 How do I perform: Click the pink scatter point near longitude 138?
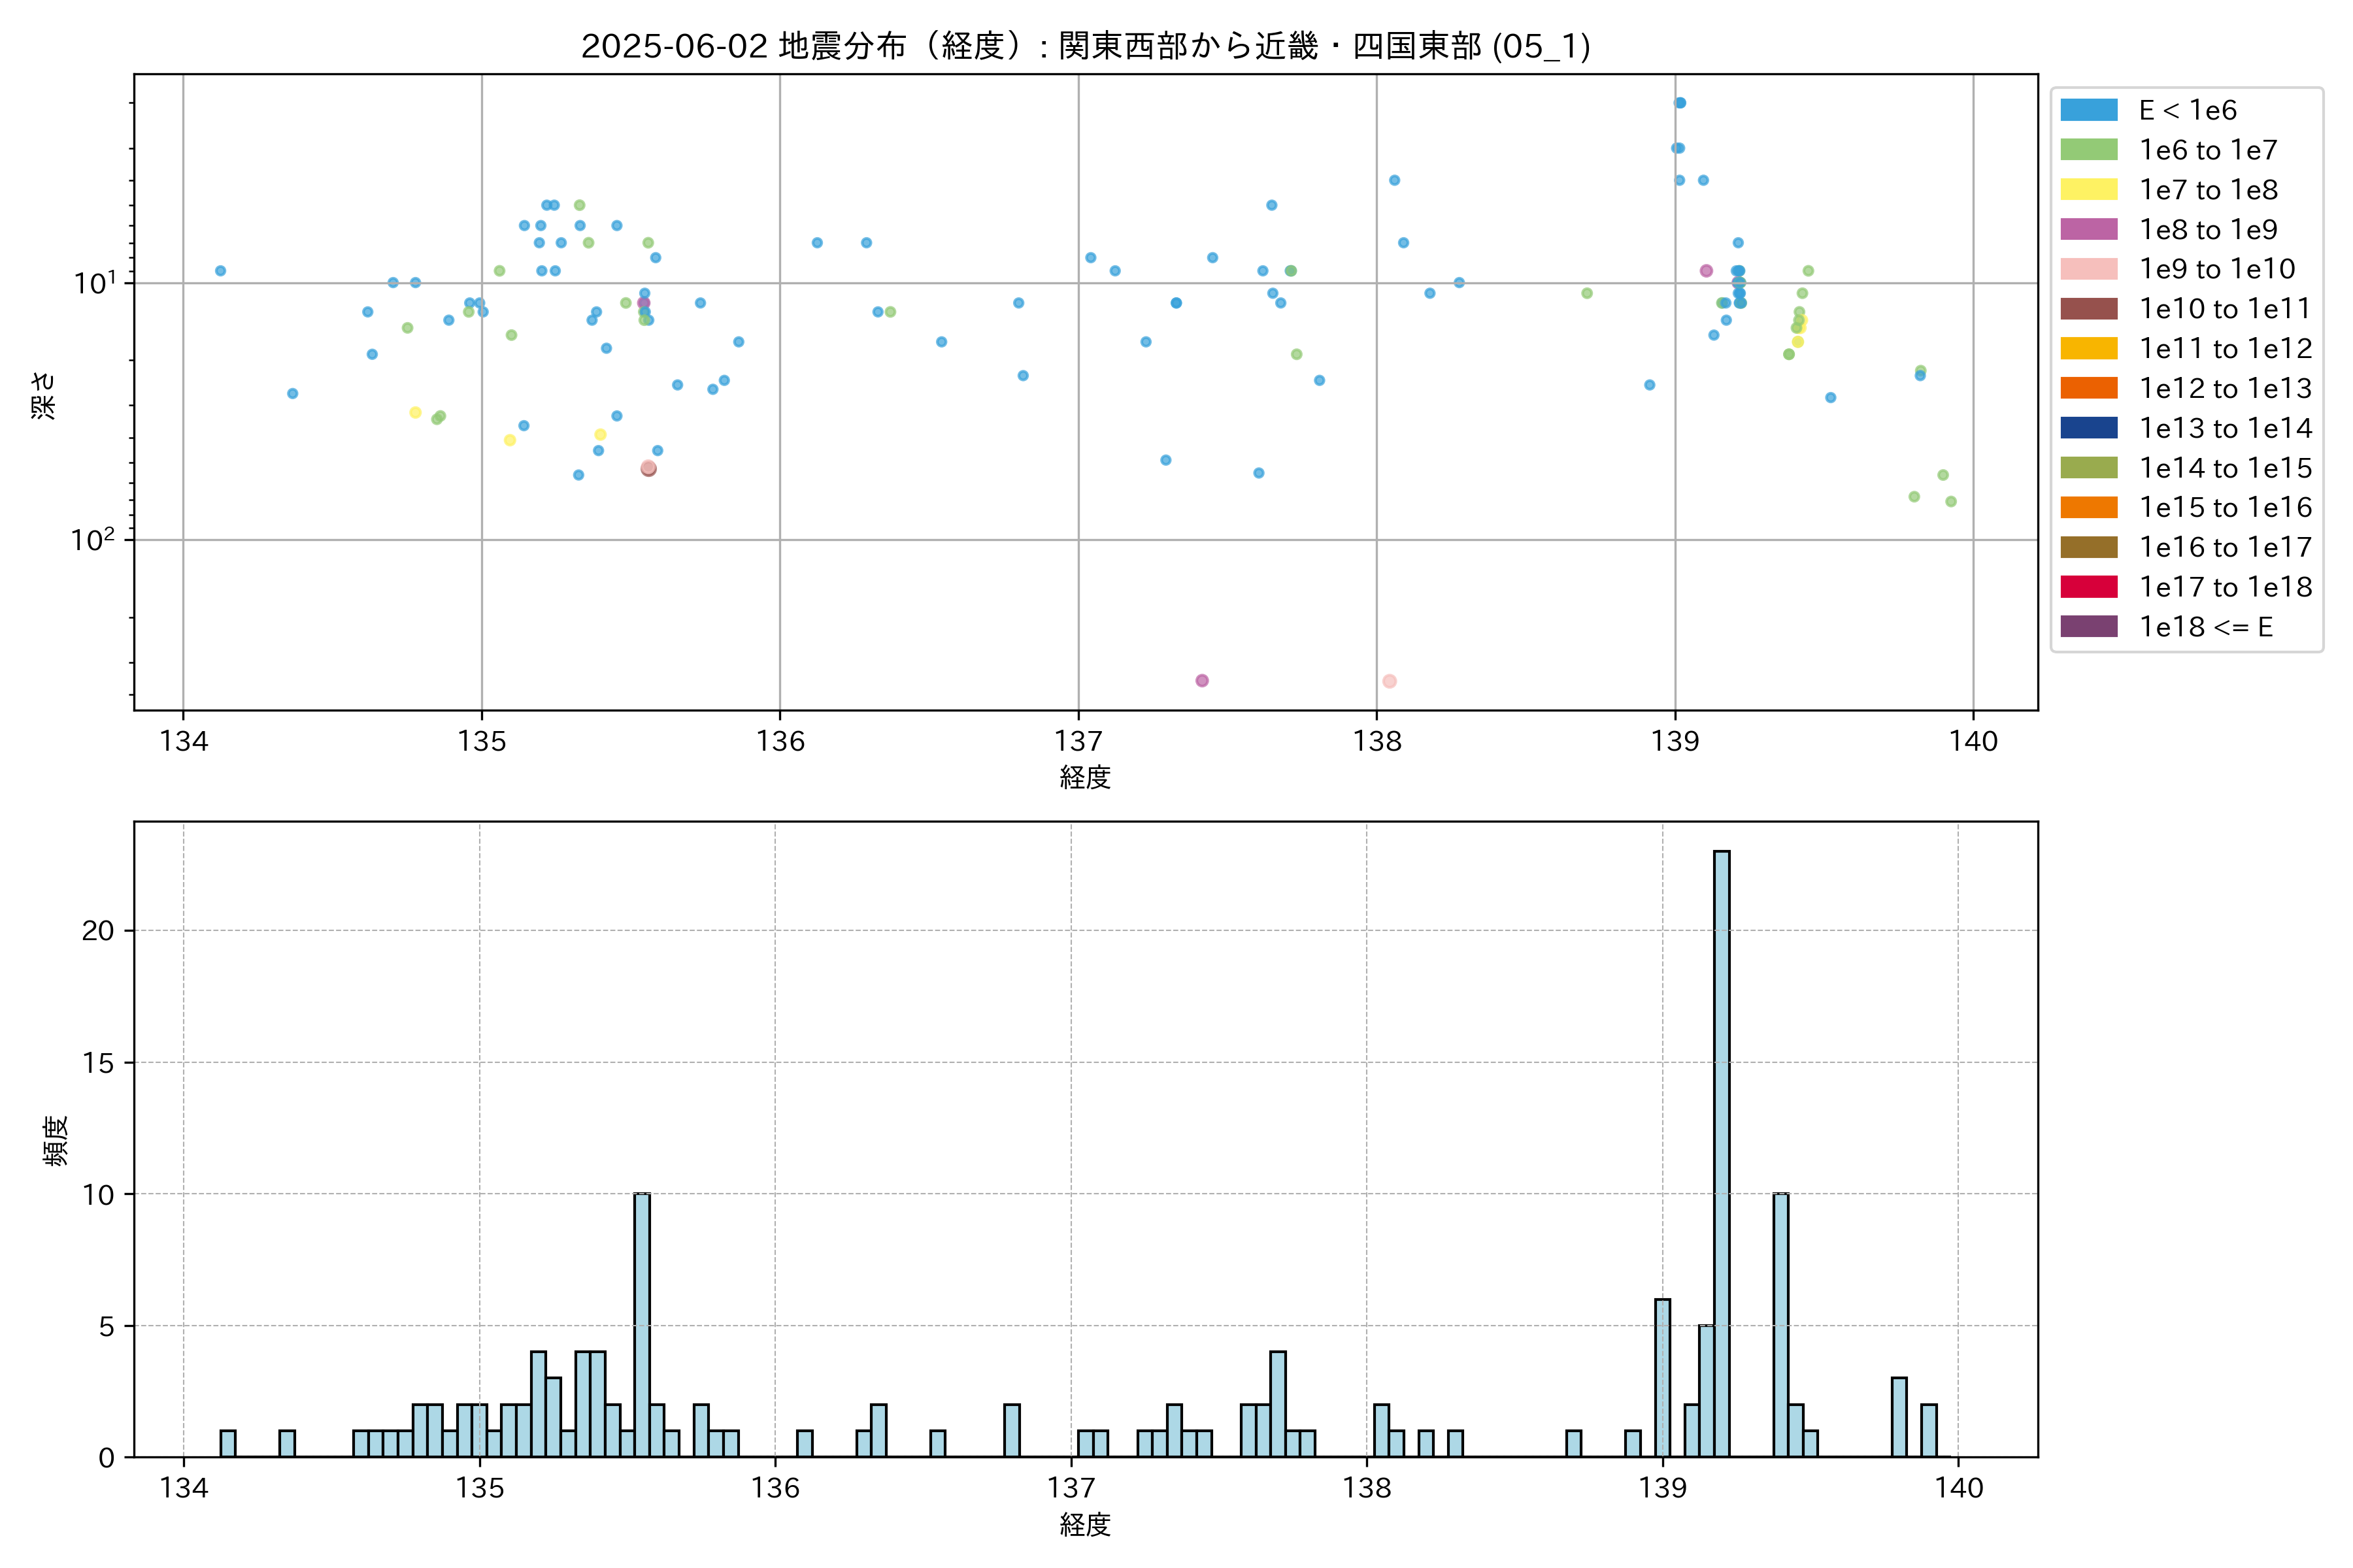[x=1388, y=681]
